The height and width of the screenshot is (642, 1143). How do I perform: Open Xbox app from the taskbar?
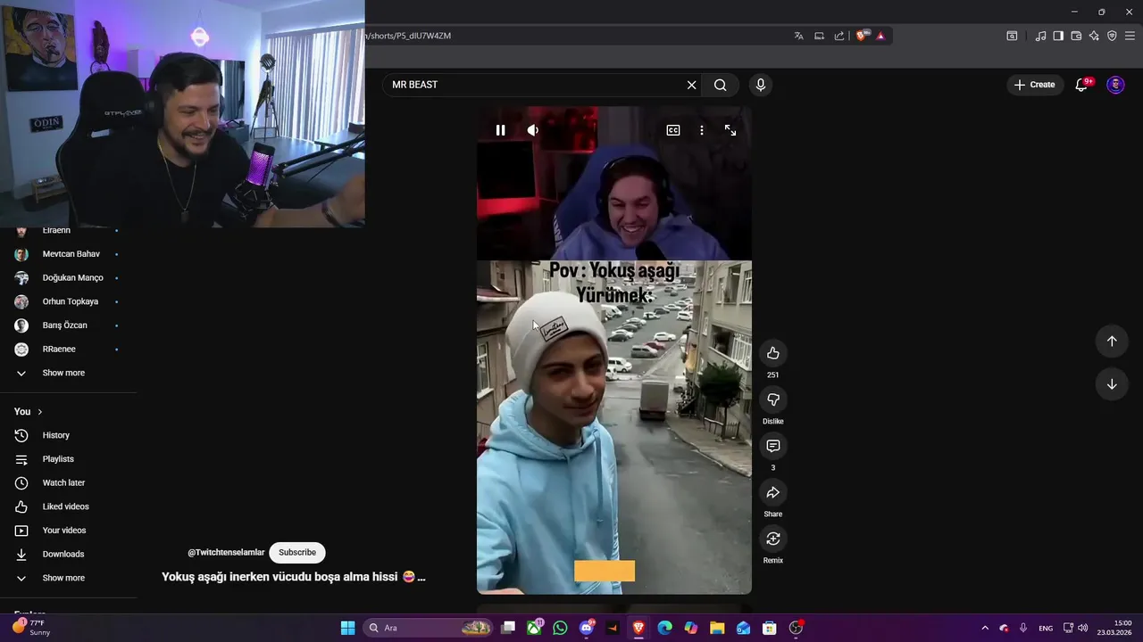(x=534, y=628)
